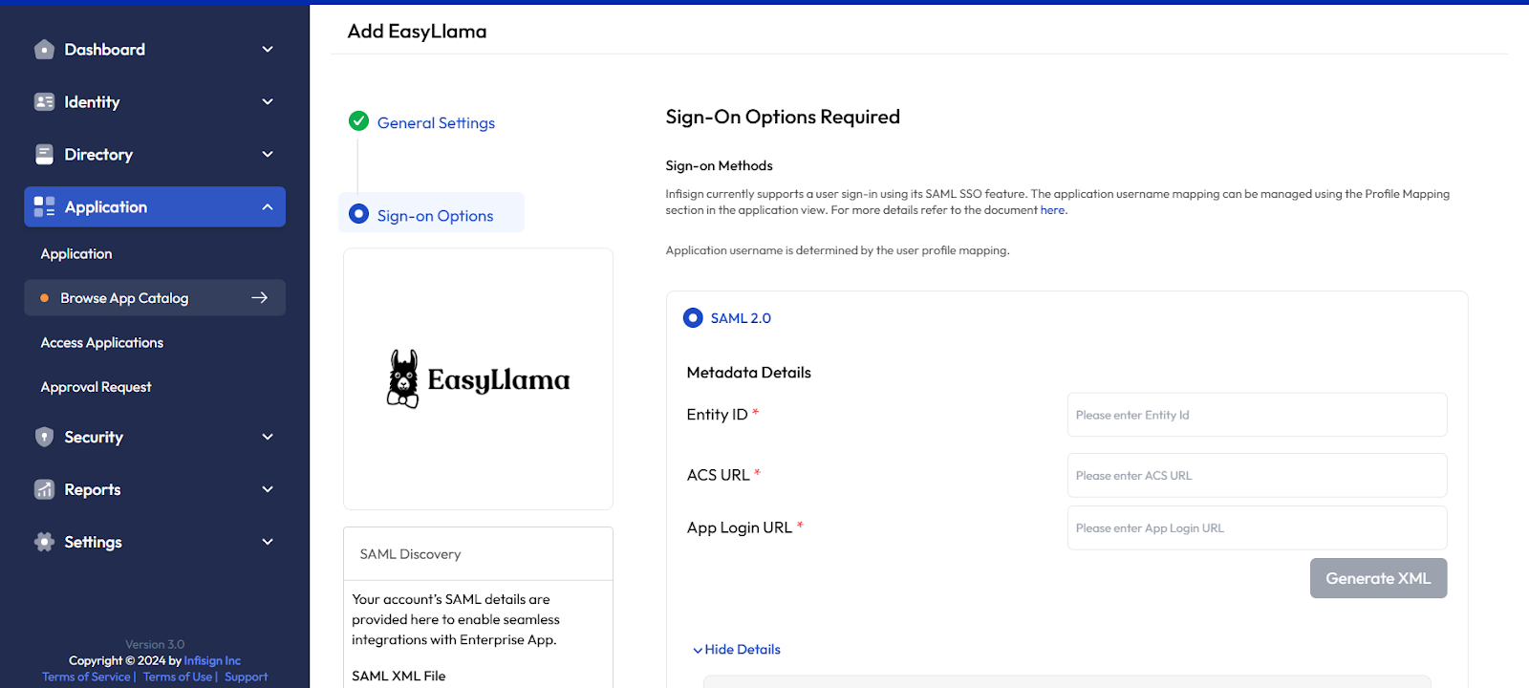Open the Identity menu label
Screen dimensions: 1529x688
click(92, 102)
